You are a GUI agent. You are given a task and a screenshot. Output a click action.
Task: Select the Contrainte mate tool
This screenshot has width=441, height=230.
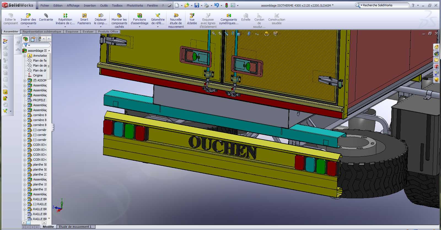point(46,17)
